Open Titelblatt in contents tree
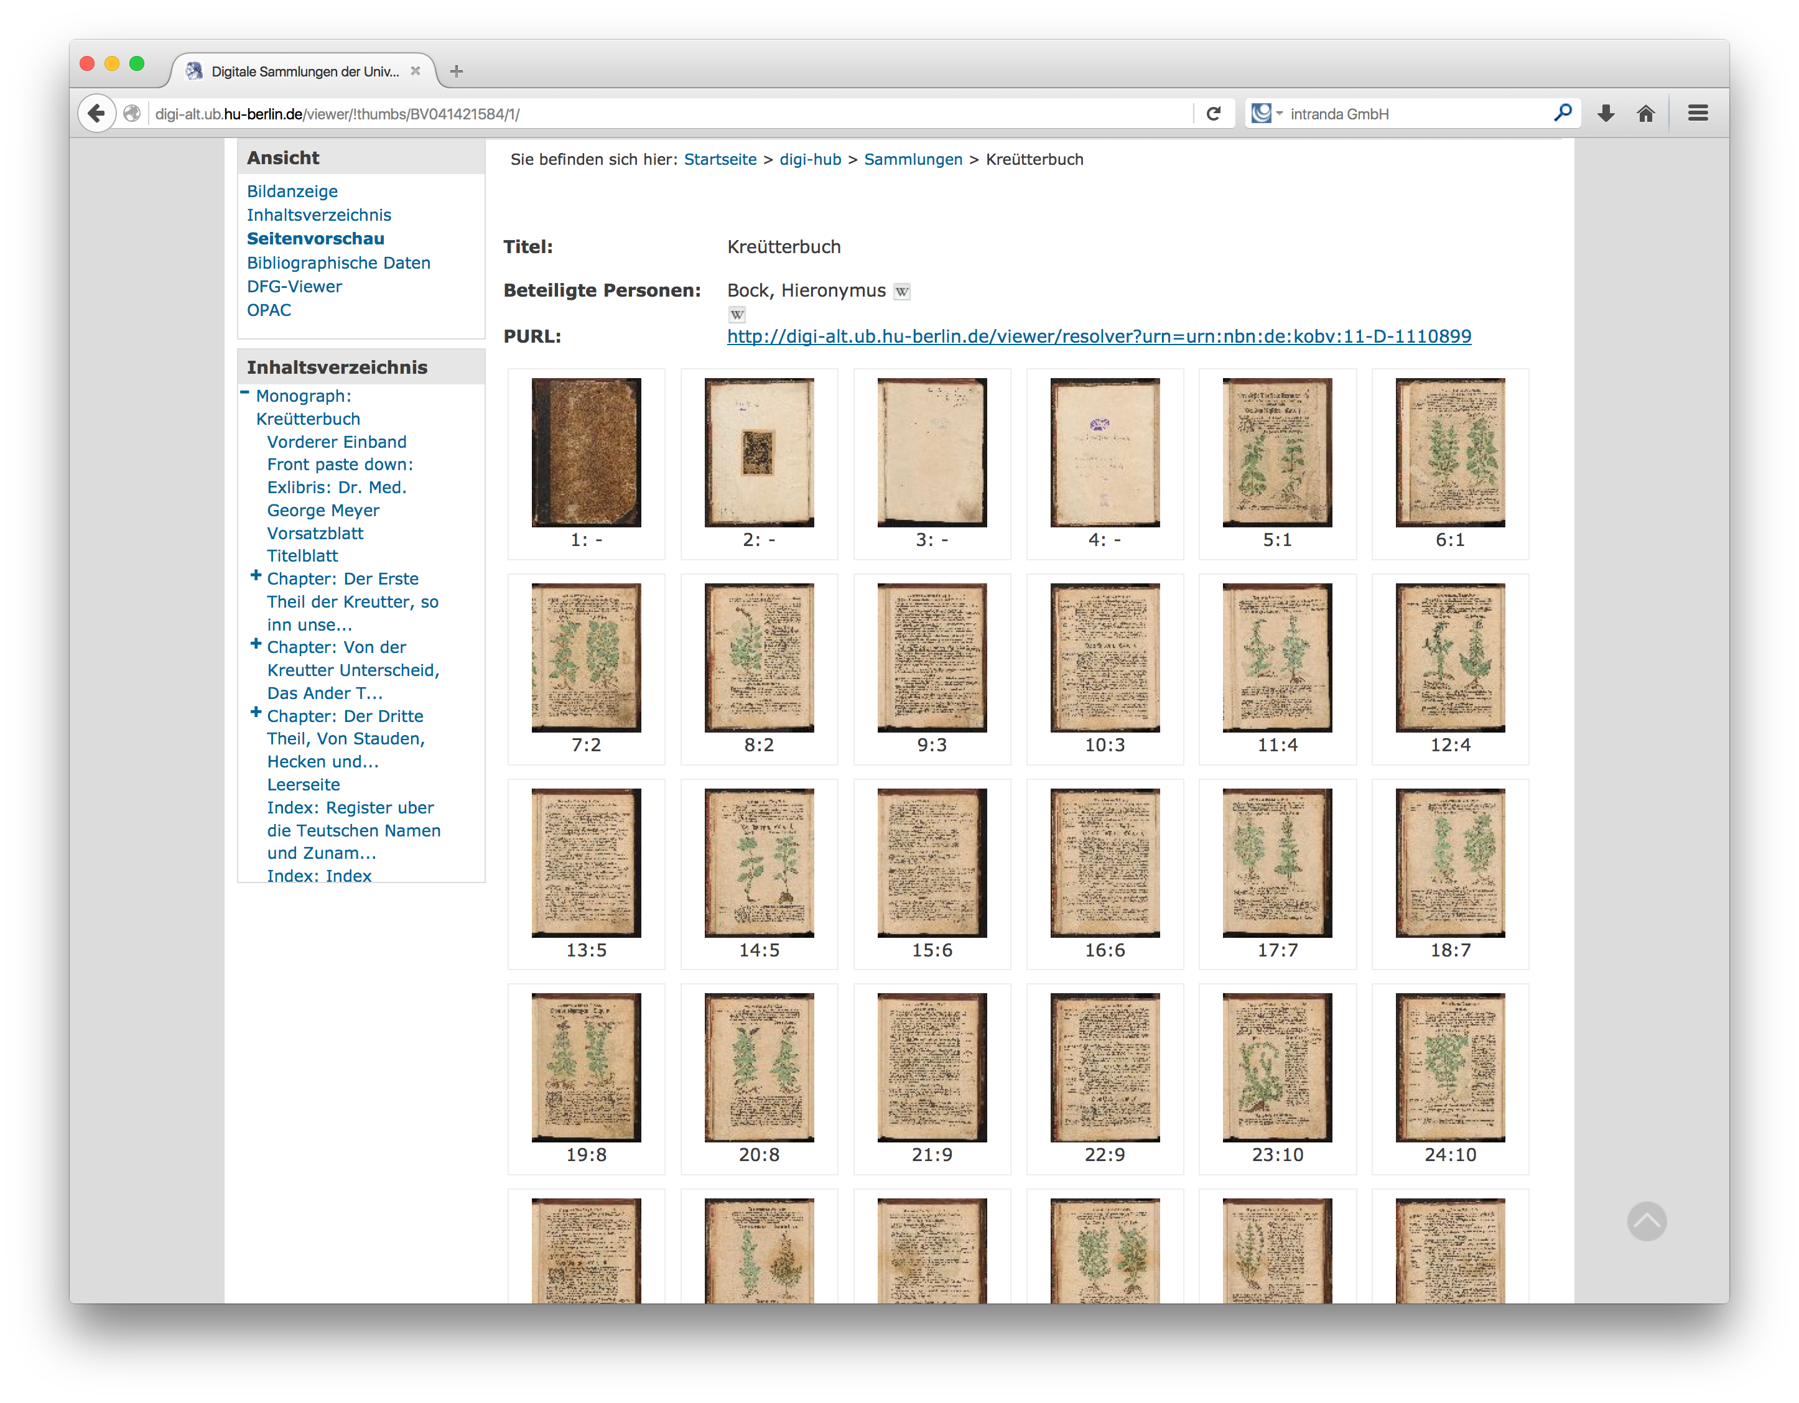This screenshot has width=1799, height=1403. coord(302,557)
